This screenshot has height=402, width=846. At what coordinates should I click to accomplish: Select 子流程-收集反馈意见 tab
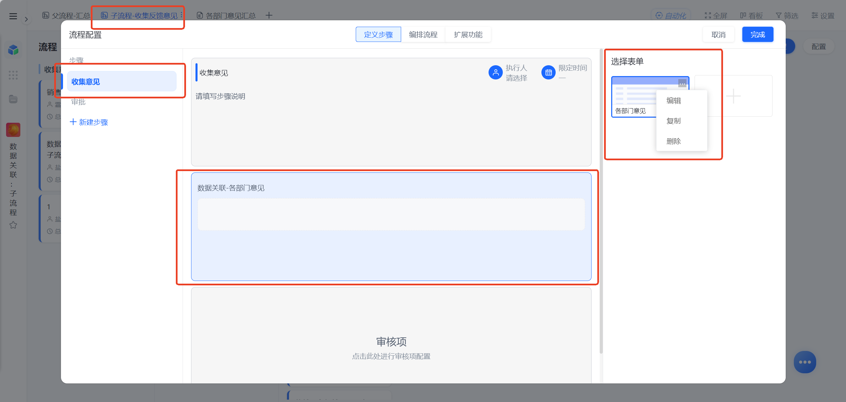(140, 16)
